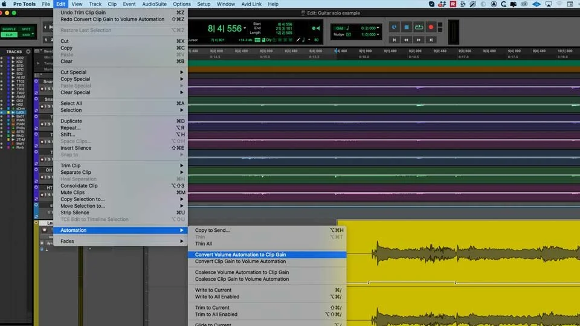Toggle Slip edit mode
Viewport: 580px width, 326px height.
click(x=9, y=35)
